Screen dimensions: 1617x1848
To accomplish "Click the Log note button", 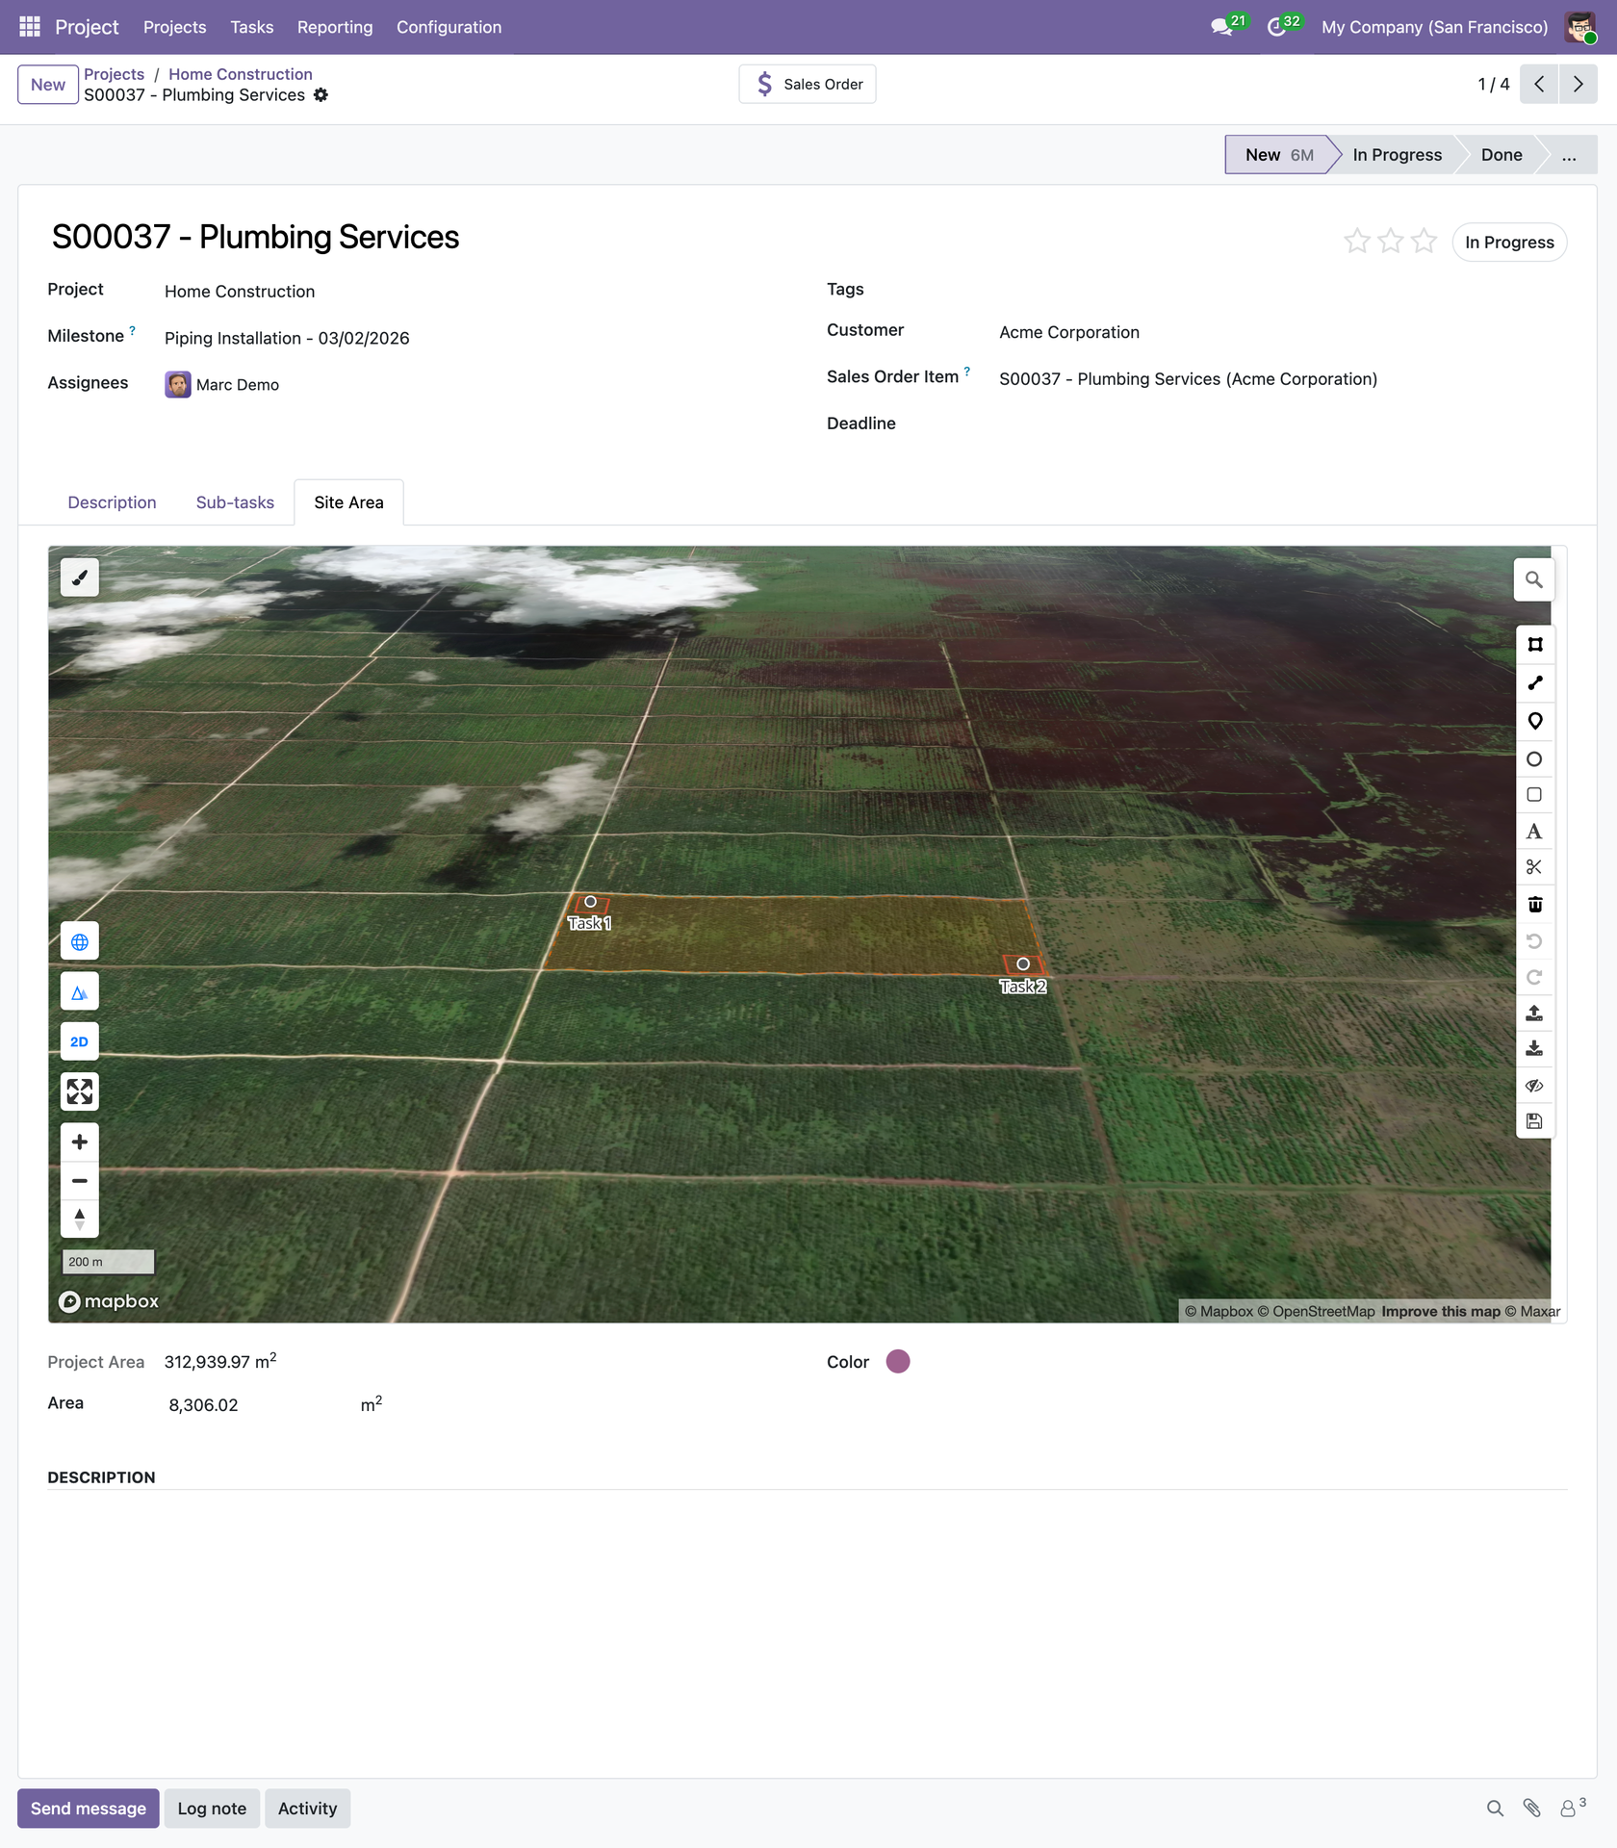I will pyautogui.click(x=212, y=1809).
